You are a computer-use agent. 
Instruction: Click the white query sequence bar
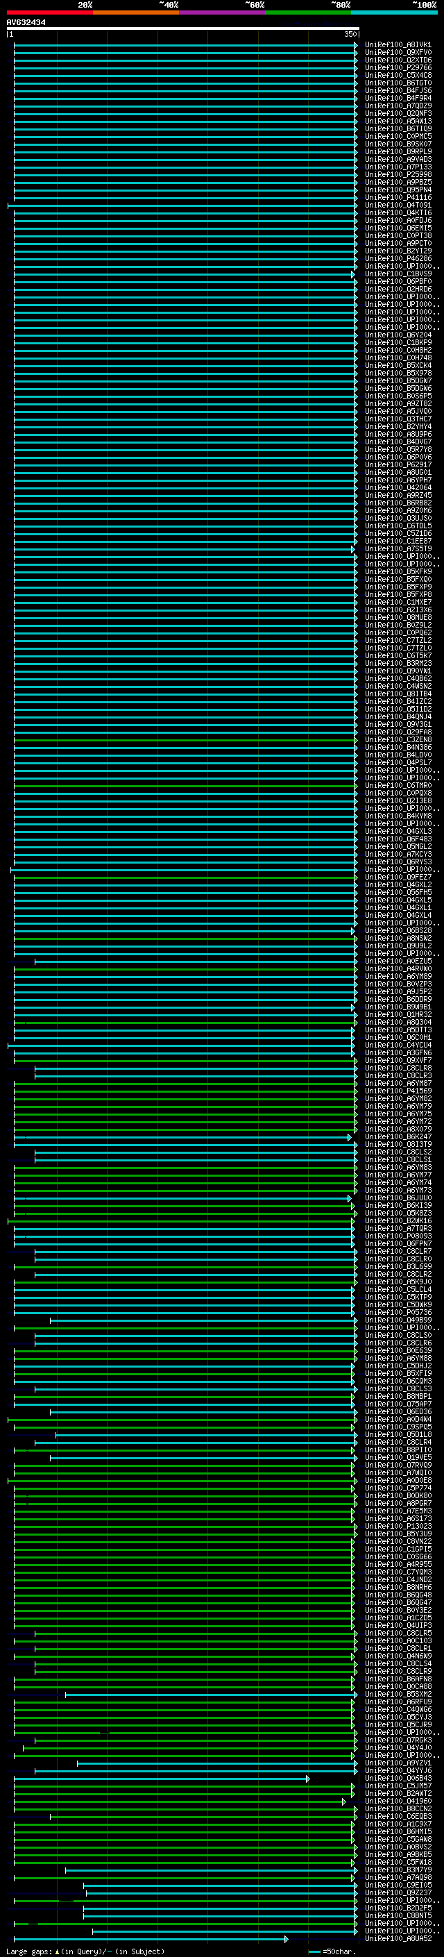[x=183, y=29]
